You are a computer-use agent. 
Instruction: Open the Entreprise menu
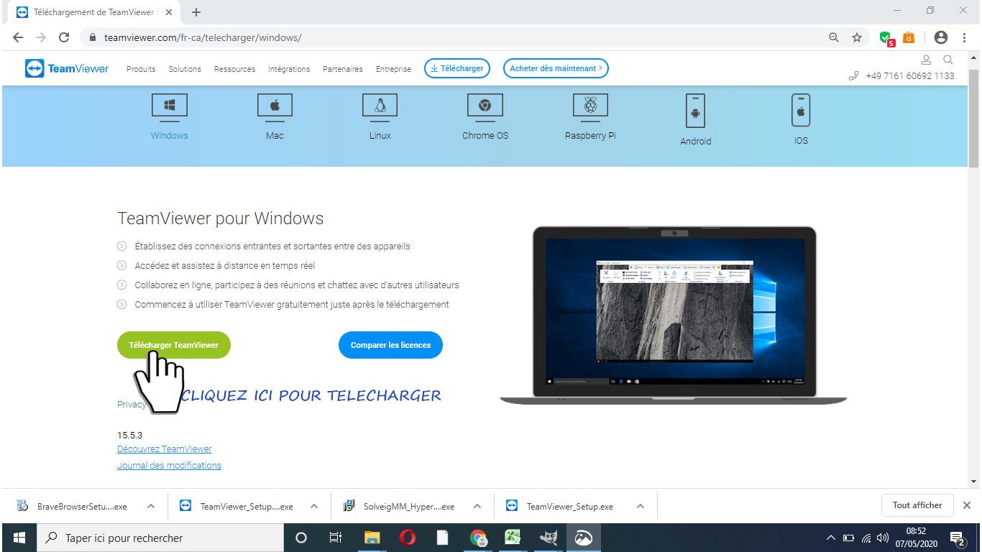click(x=393, y=69)
